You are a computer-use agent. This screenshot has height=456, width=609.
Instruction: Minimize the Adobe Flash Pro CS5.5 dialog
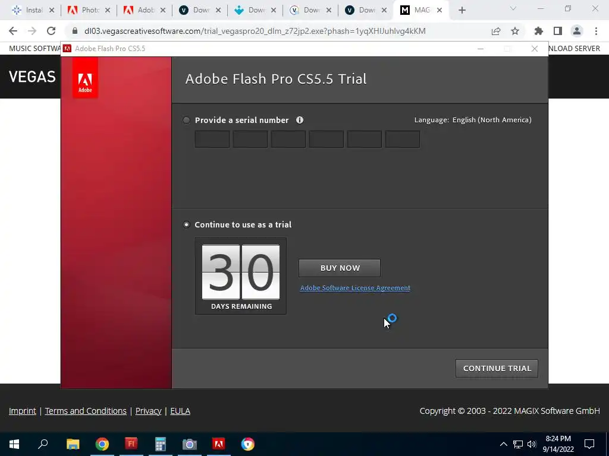(x=481, y=49)
